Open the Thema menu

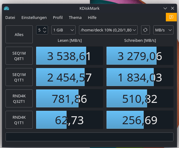[x=75, y=17]
